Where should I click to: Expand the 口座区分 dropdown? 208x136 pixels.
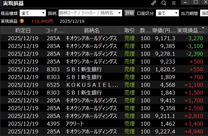coord(167,13)
